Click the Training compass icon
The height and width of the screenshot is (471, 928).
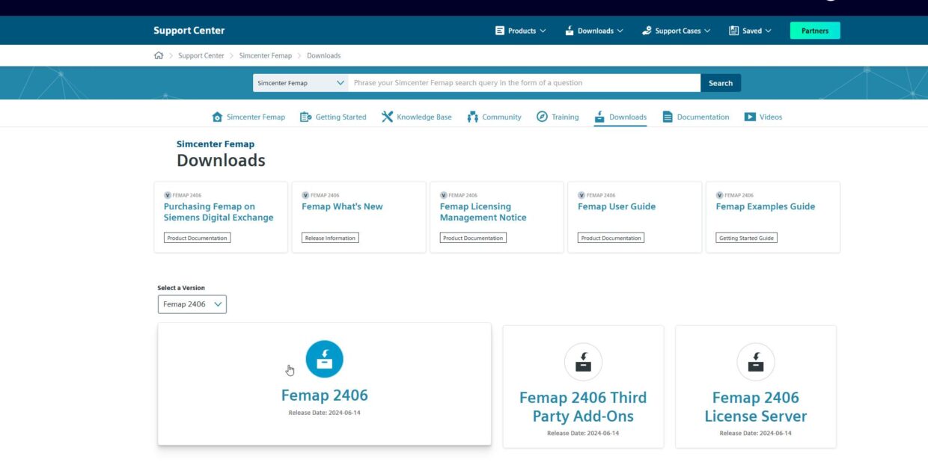542,117
